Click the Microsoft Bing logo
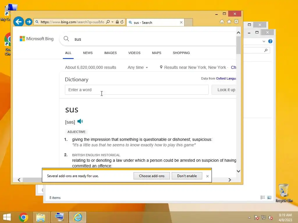298x223 pixels. pyautogui.click(x=37, y=39)
